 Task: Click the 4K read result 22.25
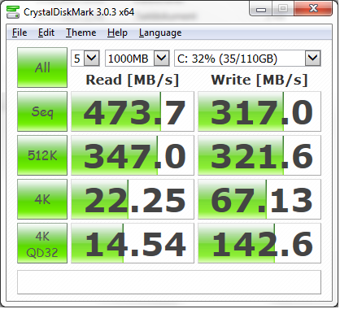point(133,199)
